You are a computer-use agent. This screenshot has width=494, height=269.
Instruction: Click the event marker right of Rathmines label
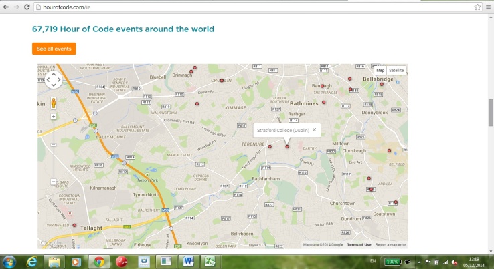tap(323, 102)
